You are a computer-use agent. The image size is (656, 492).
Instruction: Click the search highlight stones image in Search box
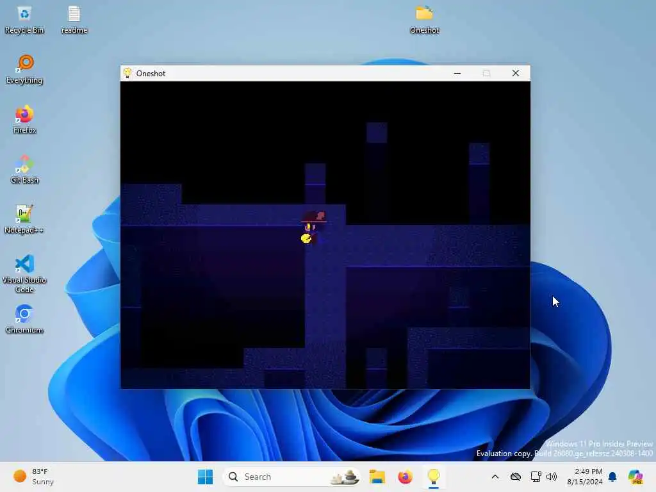[x=345, y=477]
